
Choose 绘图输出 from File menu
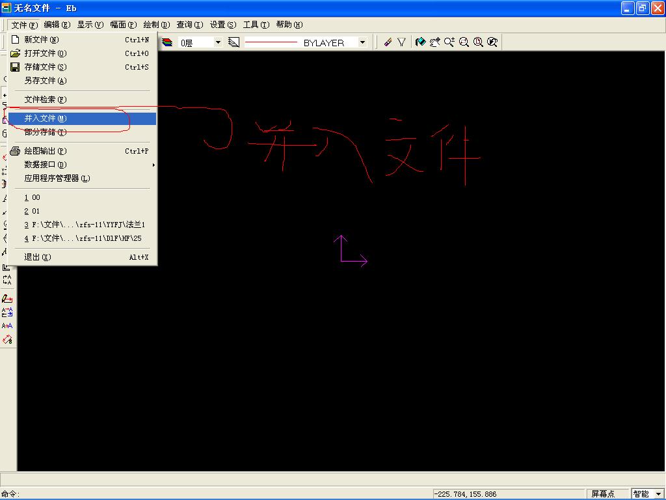83,151
